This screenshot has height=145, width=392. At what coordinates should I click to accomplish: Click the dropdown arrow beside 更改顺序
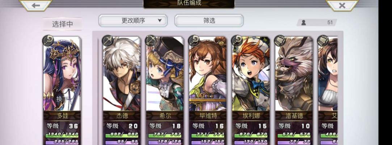[x=160, y=21]
